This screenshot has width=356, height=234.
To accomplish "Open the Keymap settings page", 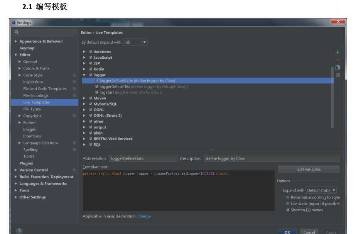I will tap(27, 48).
